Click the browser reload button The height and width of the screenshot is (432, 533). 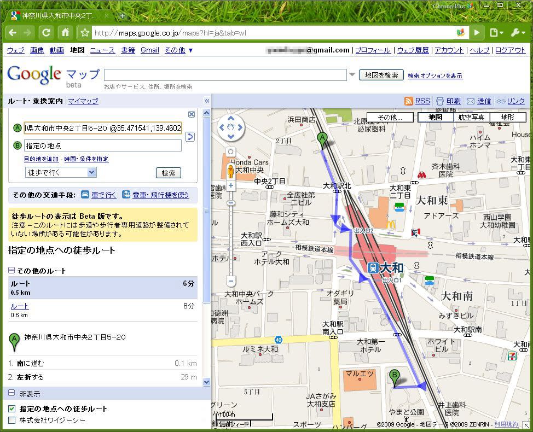47,33
